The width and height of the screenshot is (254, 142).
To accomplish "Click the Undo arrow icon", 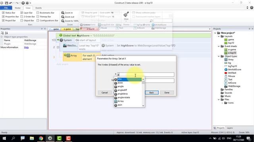I will click(x=11, y=3).
